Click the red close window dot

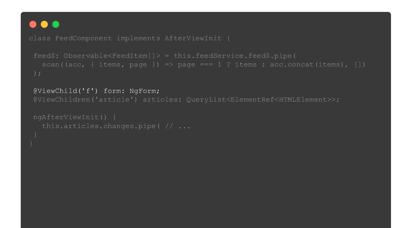click(x=33, y=24)
